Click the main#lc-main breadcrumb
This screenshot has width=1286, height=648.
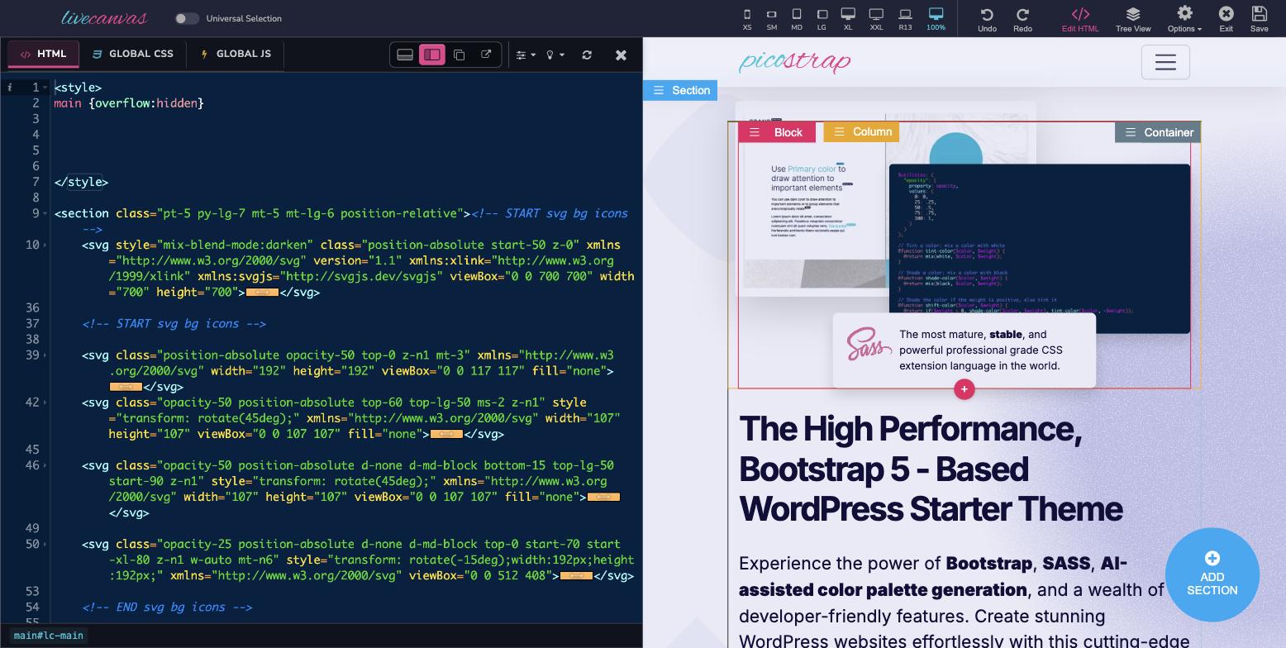pos(49,636)
